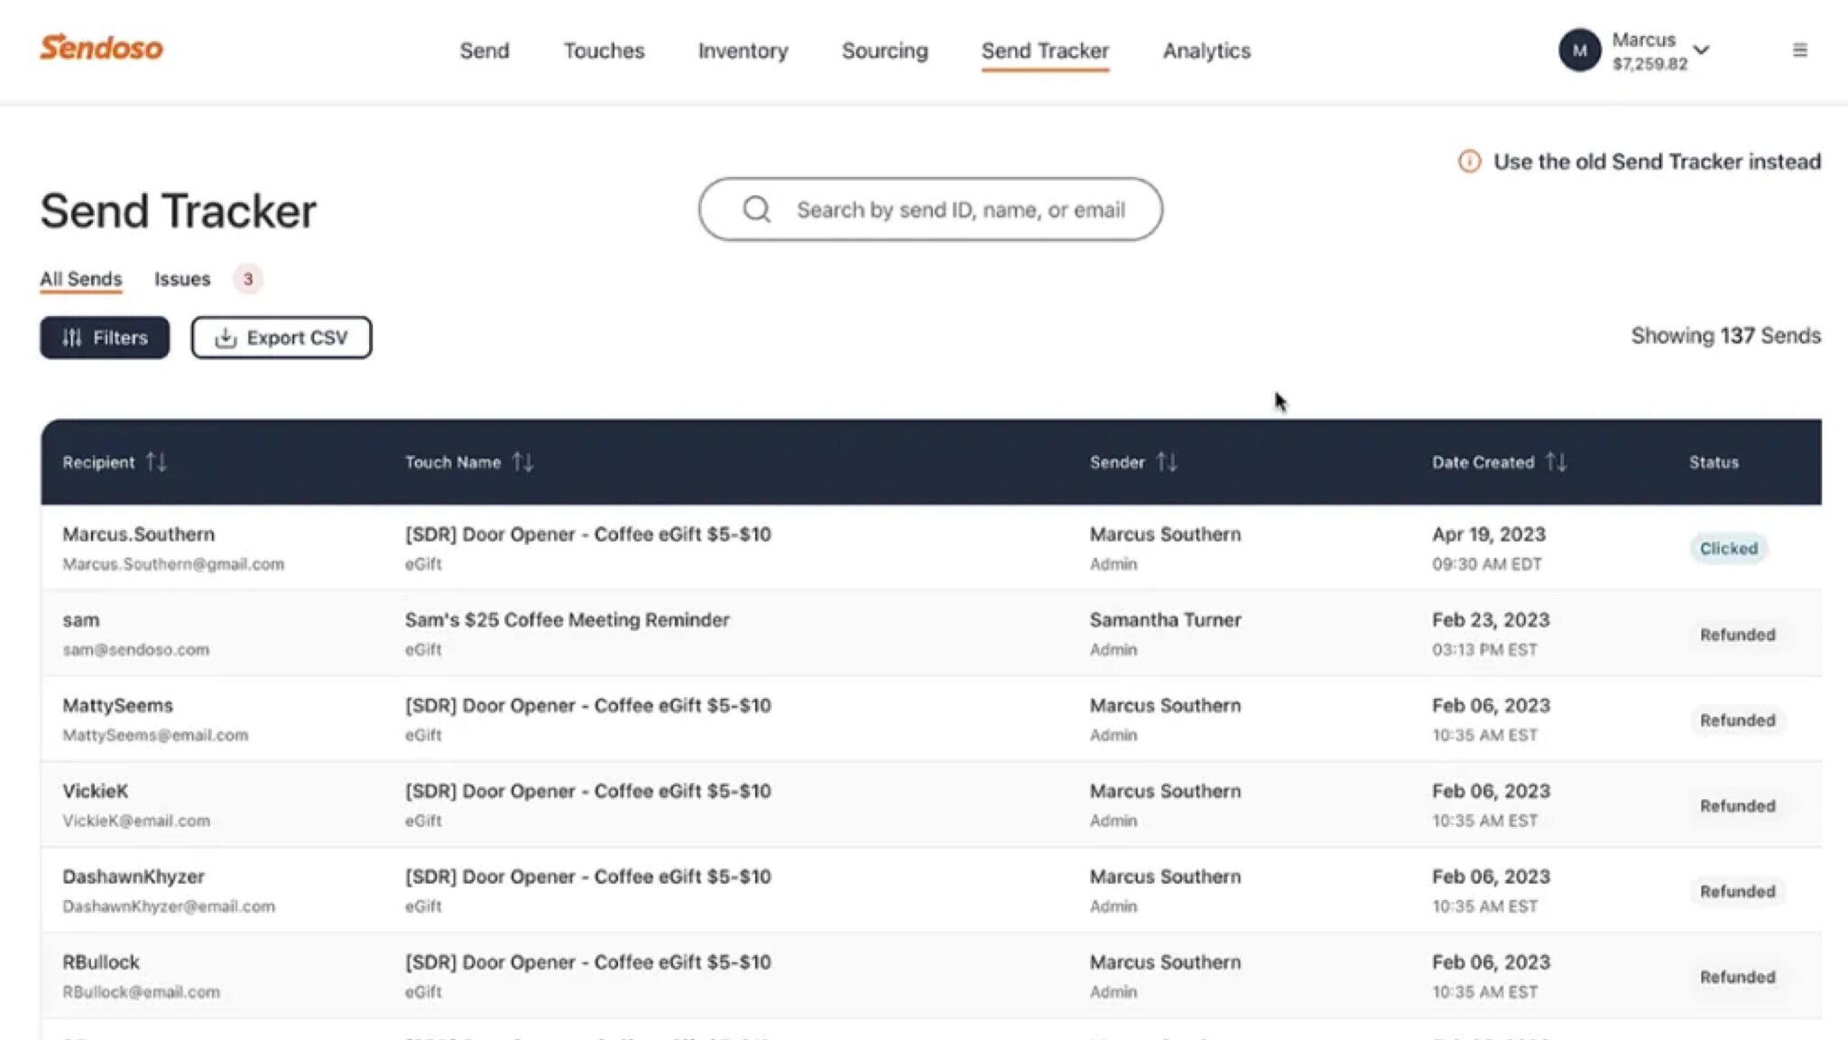1848x1040 pixels.
Task: Click sender Samantha Turner
Action: 1165,620
